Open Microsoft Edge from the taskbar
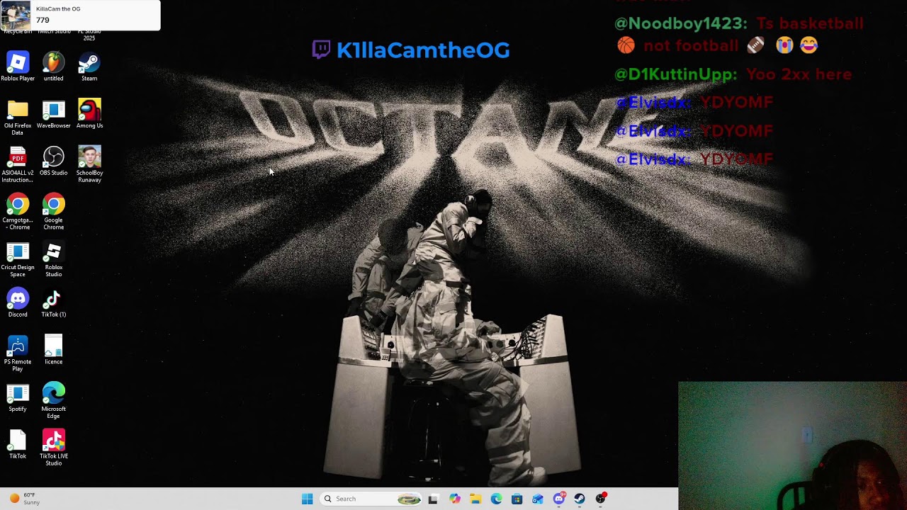907x510 pixels. point(496,499)
